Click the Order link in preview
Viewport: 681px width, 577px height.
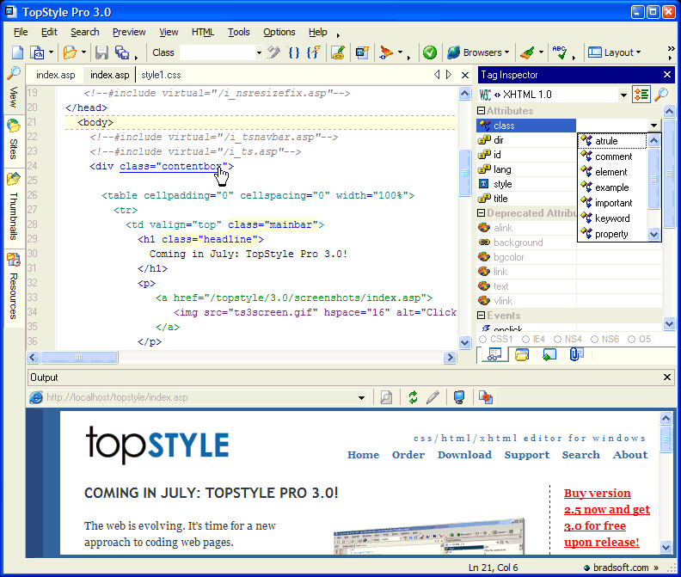click(x=408, y=455)
